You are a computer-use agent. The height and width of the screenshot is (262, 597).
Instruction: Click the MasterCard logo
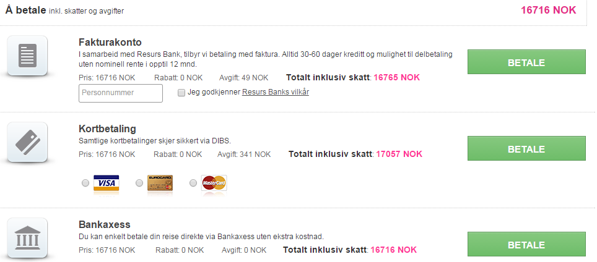tap(214, 183)
